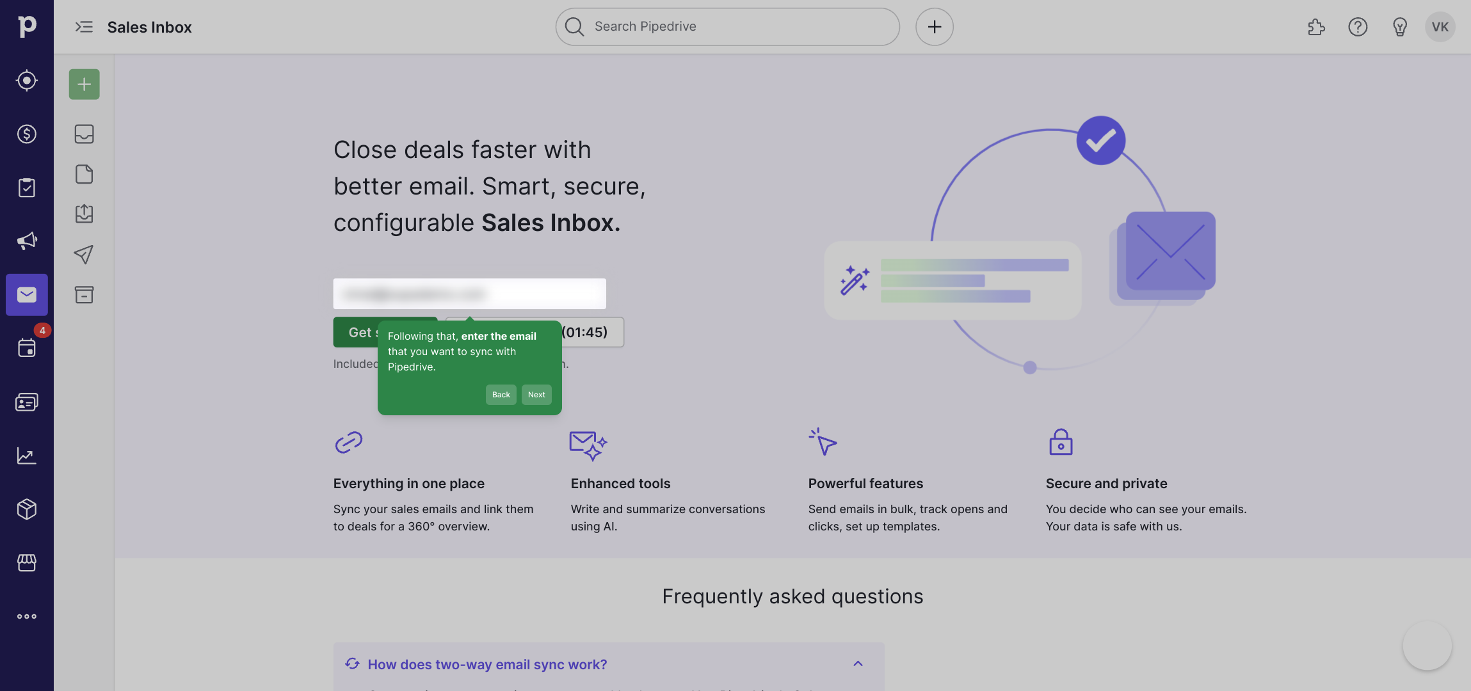Screen dimensions: 1471x691
Task: Open Campaigns from the megaphone icon
Action: click(27, 241)
